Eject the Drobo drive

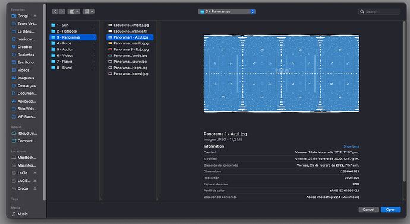(35, 188)
